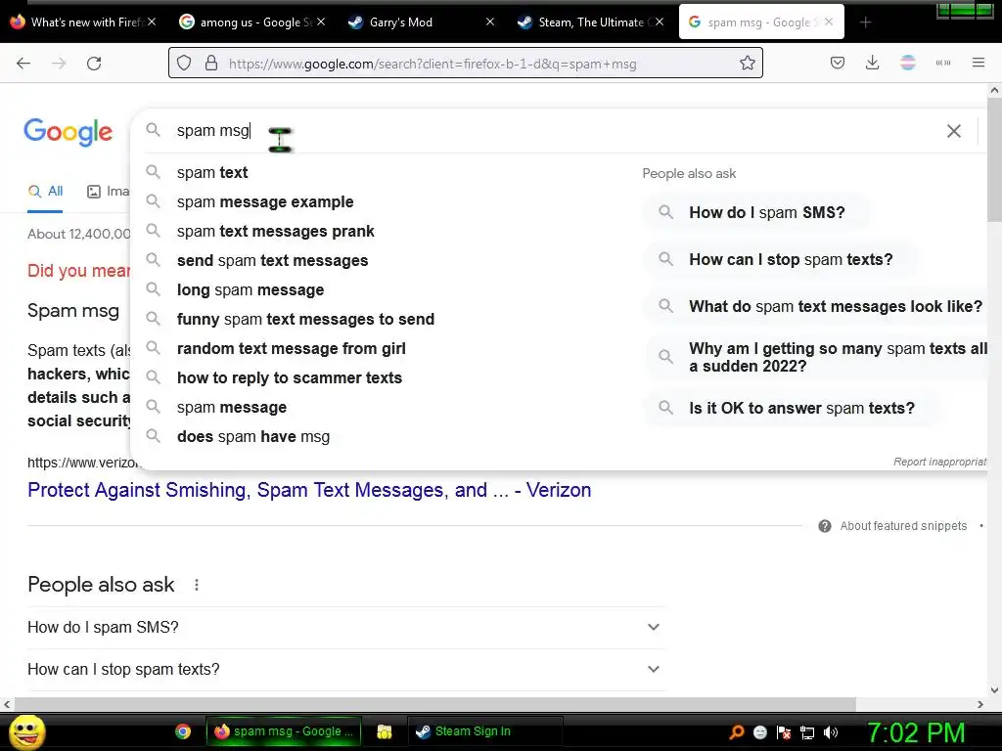Choose suggestion 'funny spam text messages to send'

click(384, 320)
